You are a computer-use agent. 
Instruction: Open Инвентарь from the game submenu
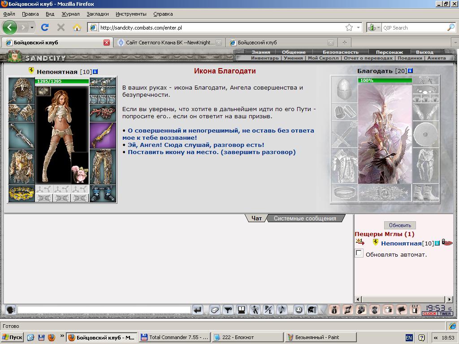tap(264, 58)
